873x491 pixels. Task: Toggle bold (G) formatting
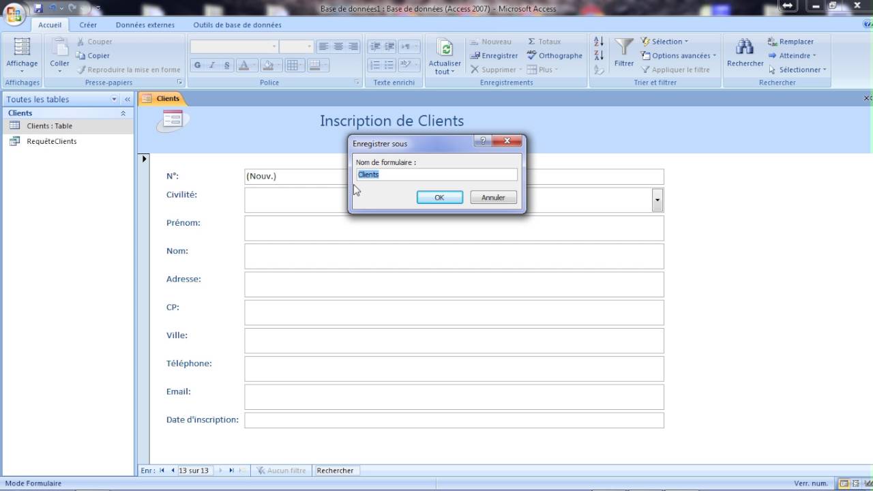coord(198,65)
